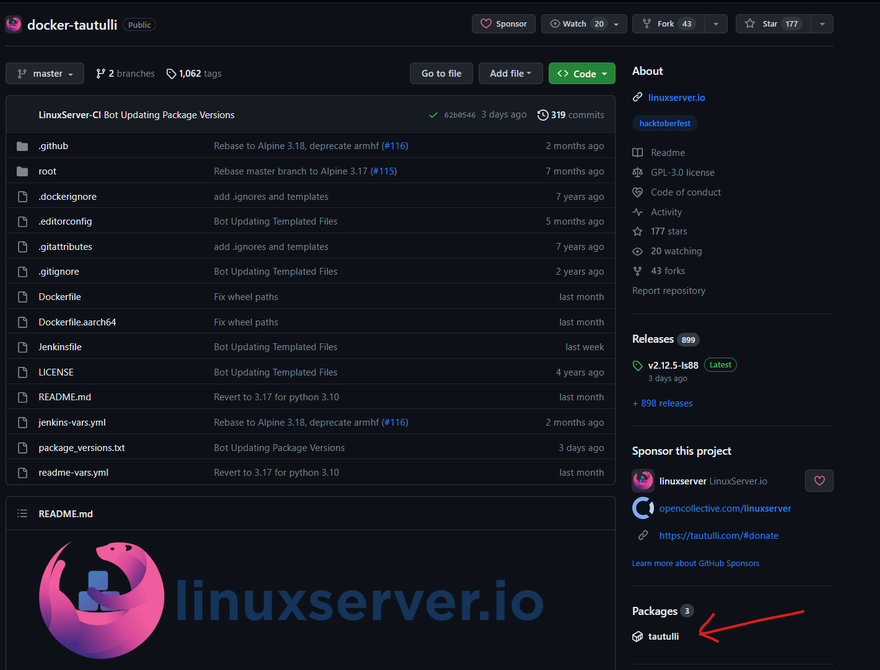Click the docker-tautulli repository avatar icon
The width and height of the screenshot is (880, 670).
14,24
